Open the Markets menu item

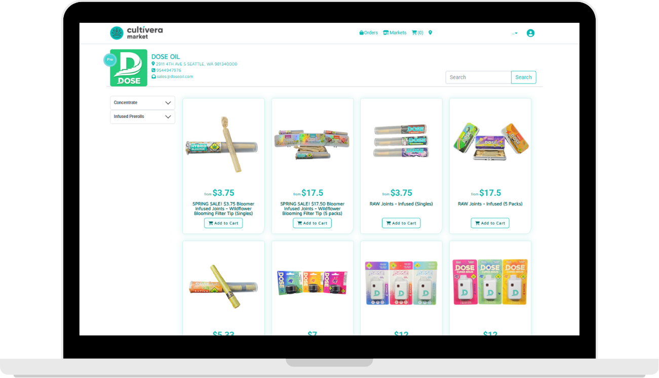click(395, 32)
